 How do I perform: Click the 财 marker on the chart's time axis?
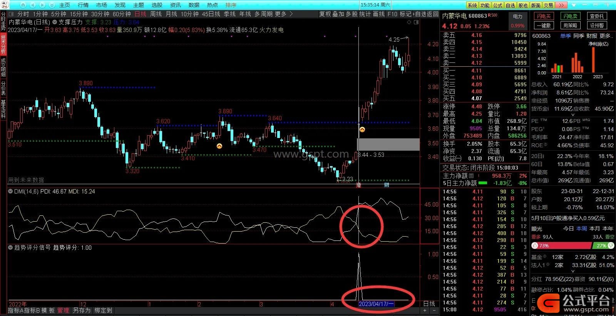click(387, 185)
